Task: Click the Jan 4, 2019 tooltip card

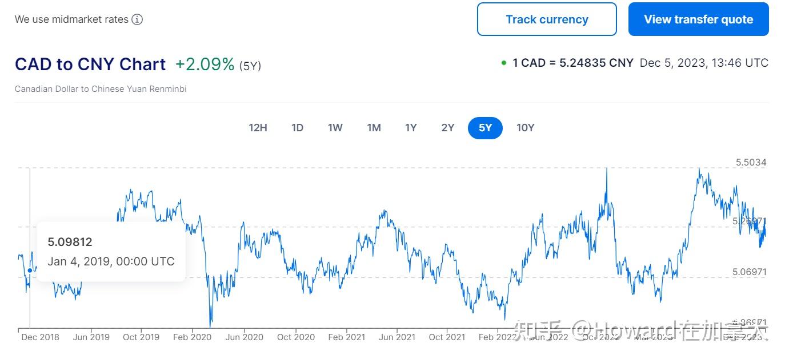Action: point(111,252)
